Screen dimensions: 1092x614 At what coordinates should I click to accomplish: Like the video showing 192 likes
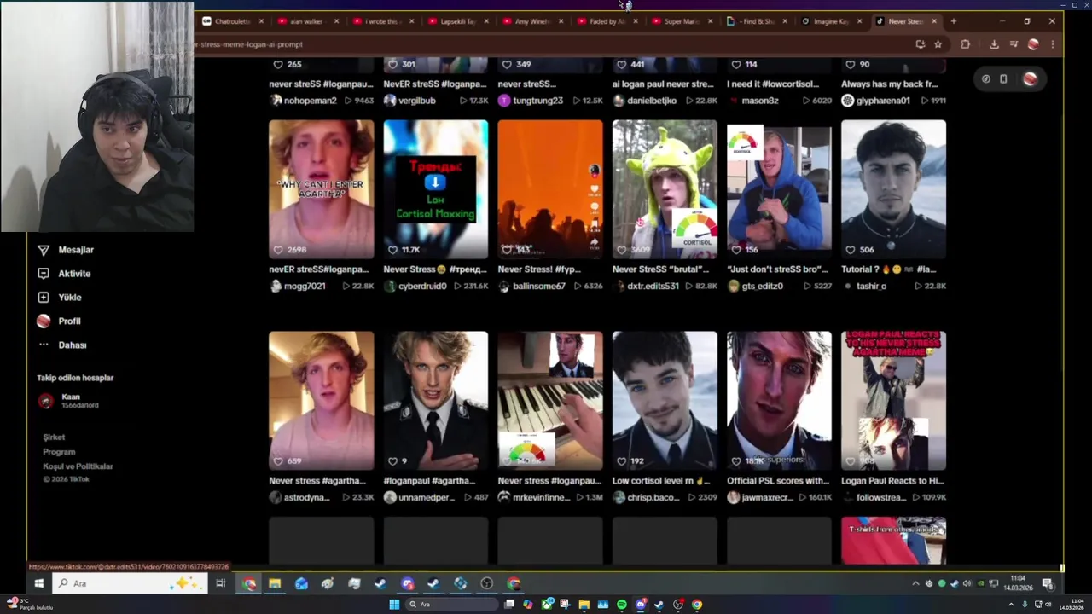pyautogui.click(x=621, y=461)
